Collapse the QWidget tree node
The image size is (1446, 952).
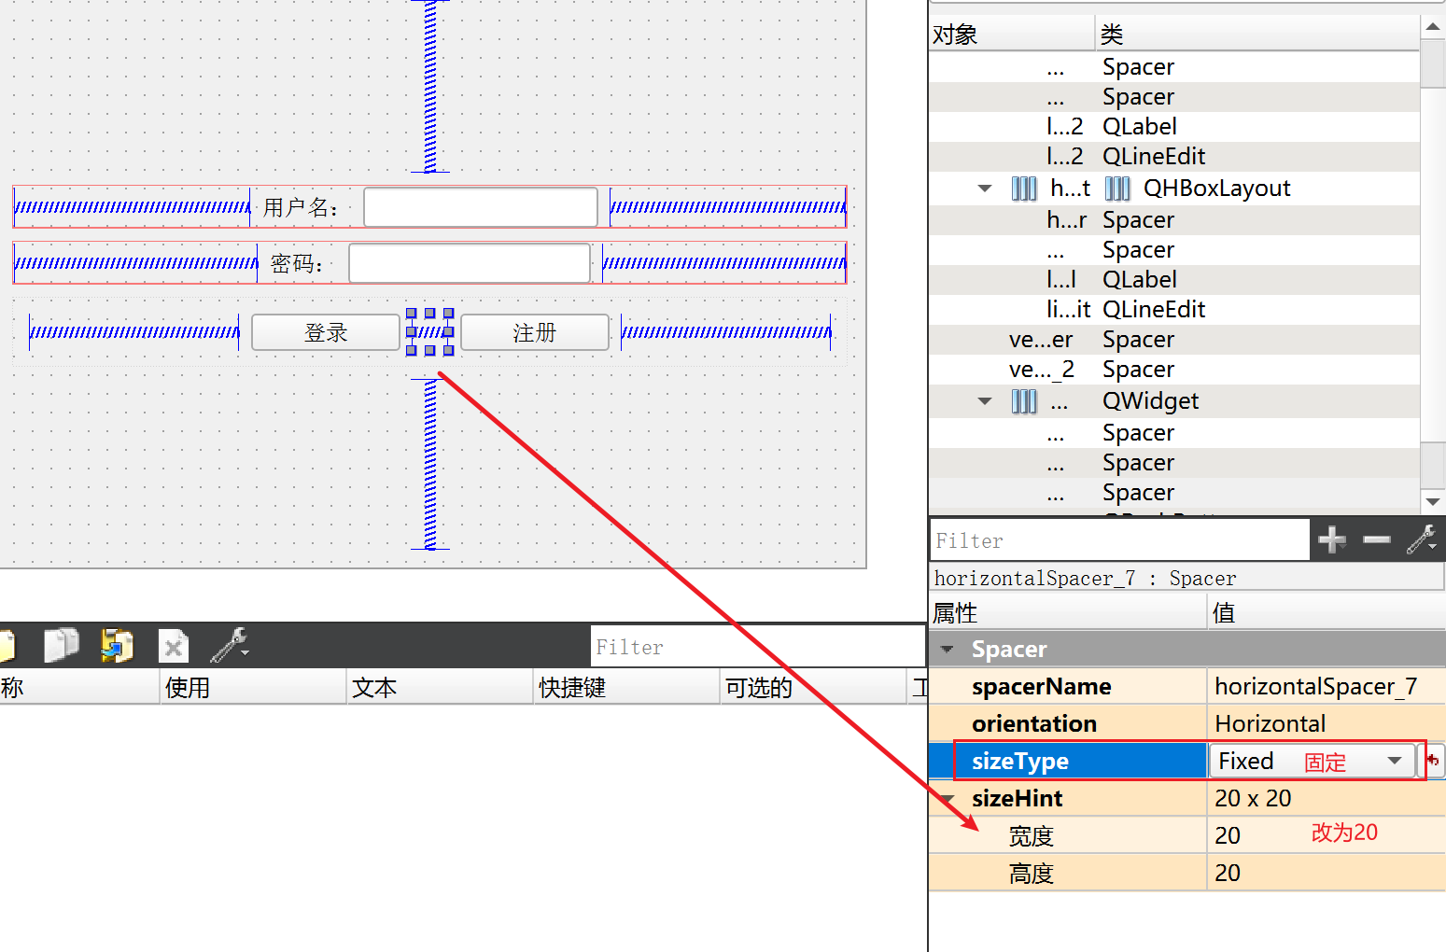[x=985, y=401]
